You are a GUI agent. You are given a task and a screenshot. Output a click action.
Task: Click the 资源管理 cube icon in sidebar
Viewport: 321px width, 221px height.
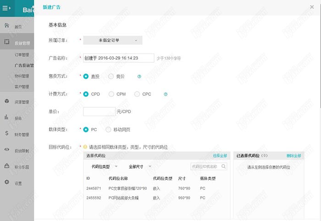tap(6, 101)
